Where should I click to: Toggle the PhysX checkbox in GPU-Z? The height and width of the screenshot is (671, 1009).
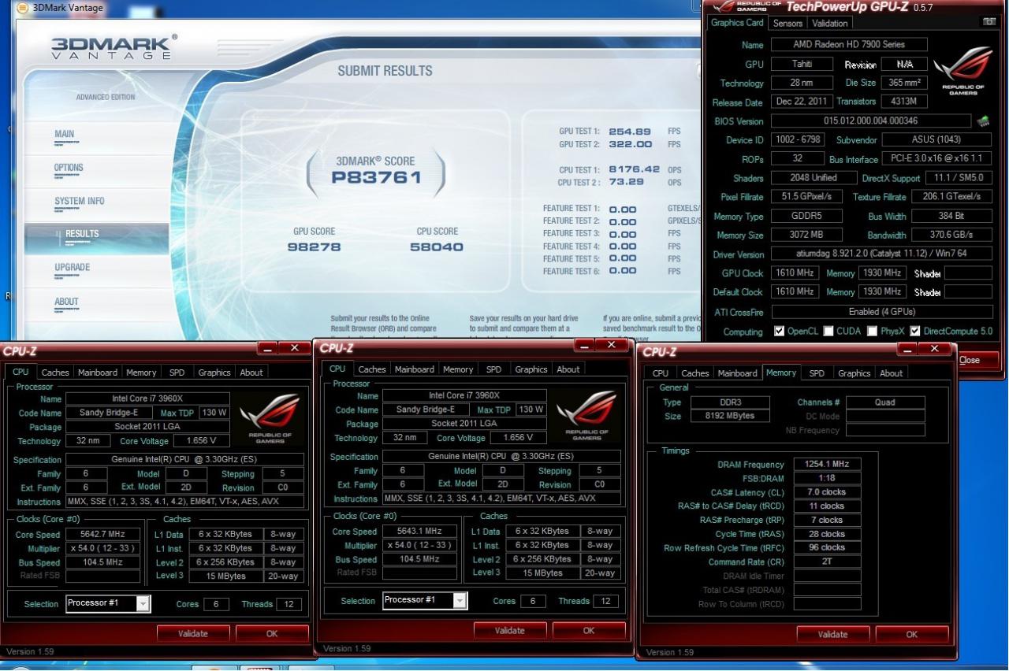pyautogui.click(x=873, y=332)
